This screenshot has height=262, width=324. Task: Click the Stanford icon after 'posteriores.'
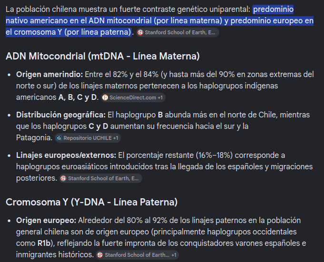click(x=63, y=178)
